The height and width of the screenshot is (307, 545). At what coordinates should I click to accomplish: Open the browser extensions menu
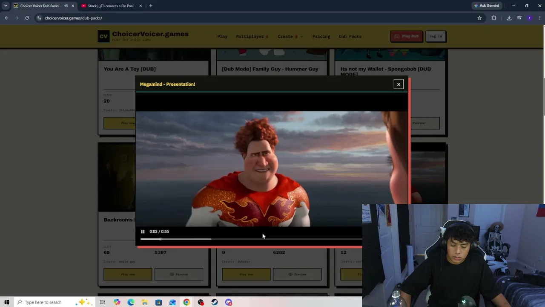click(x=494, y=18)
